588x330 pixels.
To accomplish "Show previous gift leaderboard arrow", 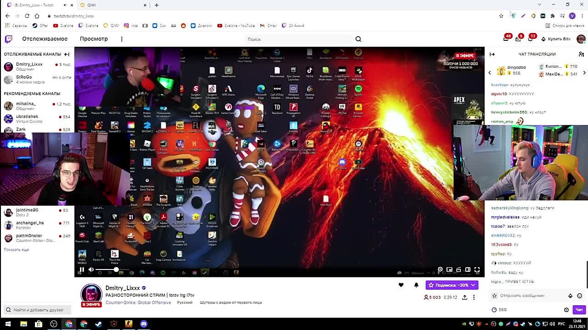I will tap(489, 72).
